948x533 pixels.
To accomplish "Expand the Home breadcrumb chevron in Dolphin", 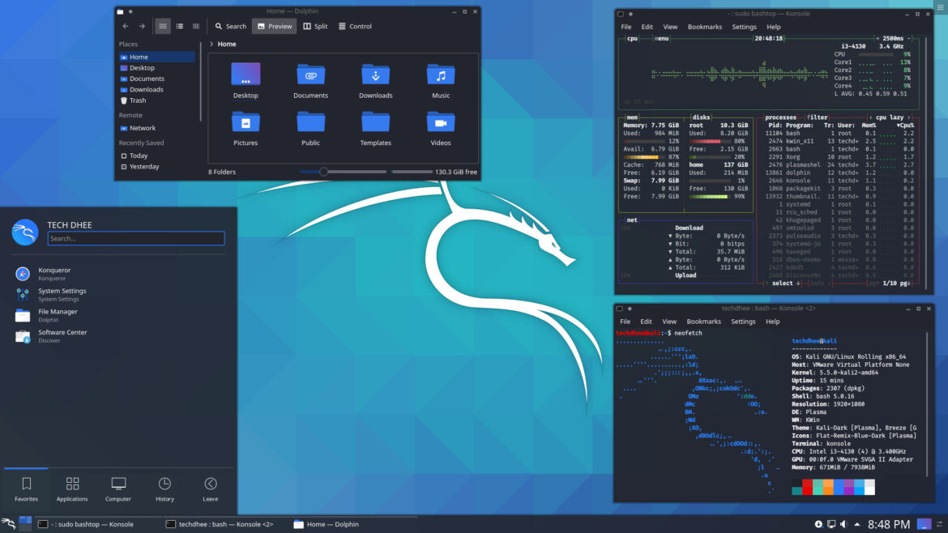I will click(x=212, y=44).
